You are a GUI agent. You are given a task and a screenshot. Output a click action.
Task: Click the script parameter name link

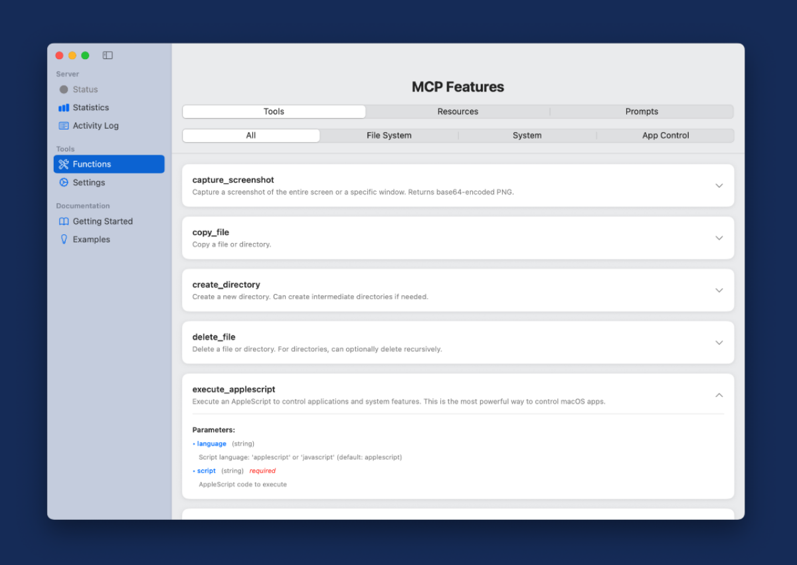pyautogui.click(x=207, y=471)
